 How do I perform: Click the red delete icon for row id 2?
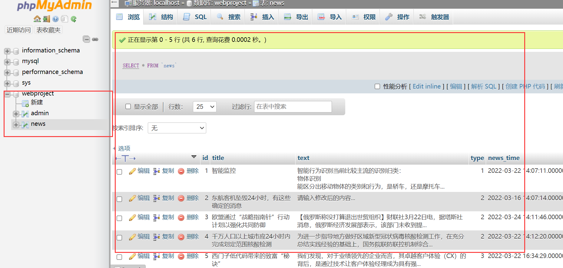(181, 199)
